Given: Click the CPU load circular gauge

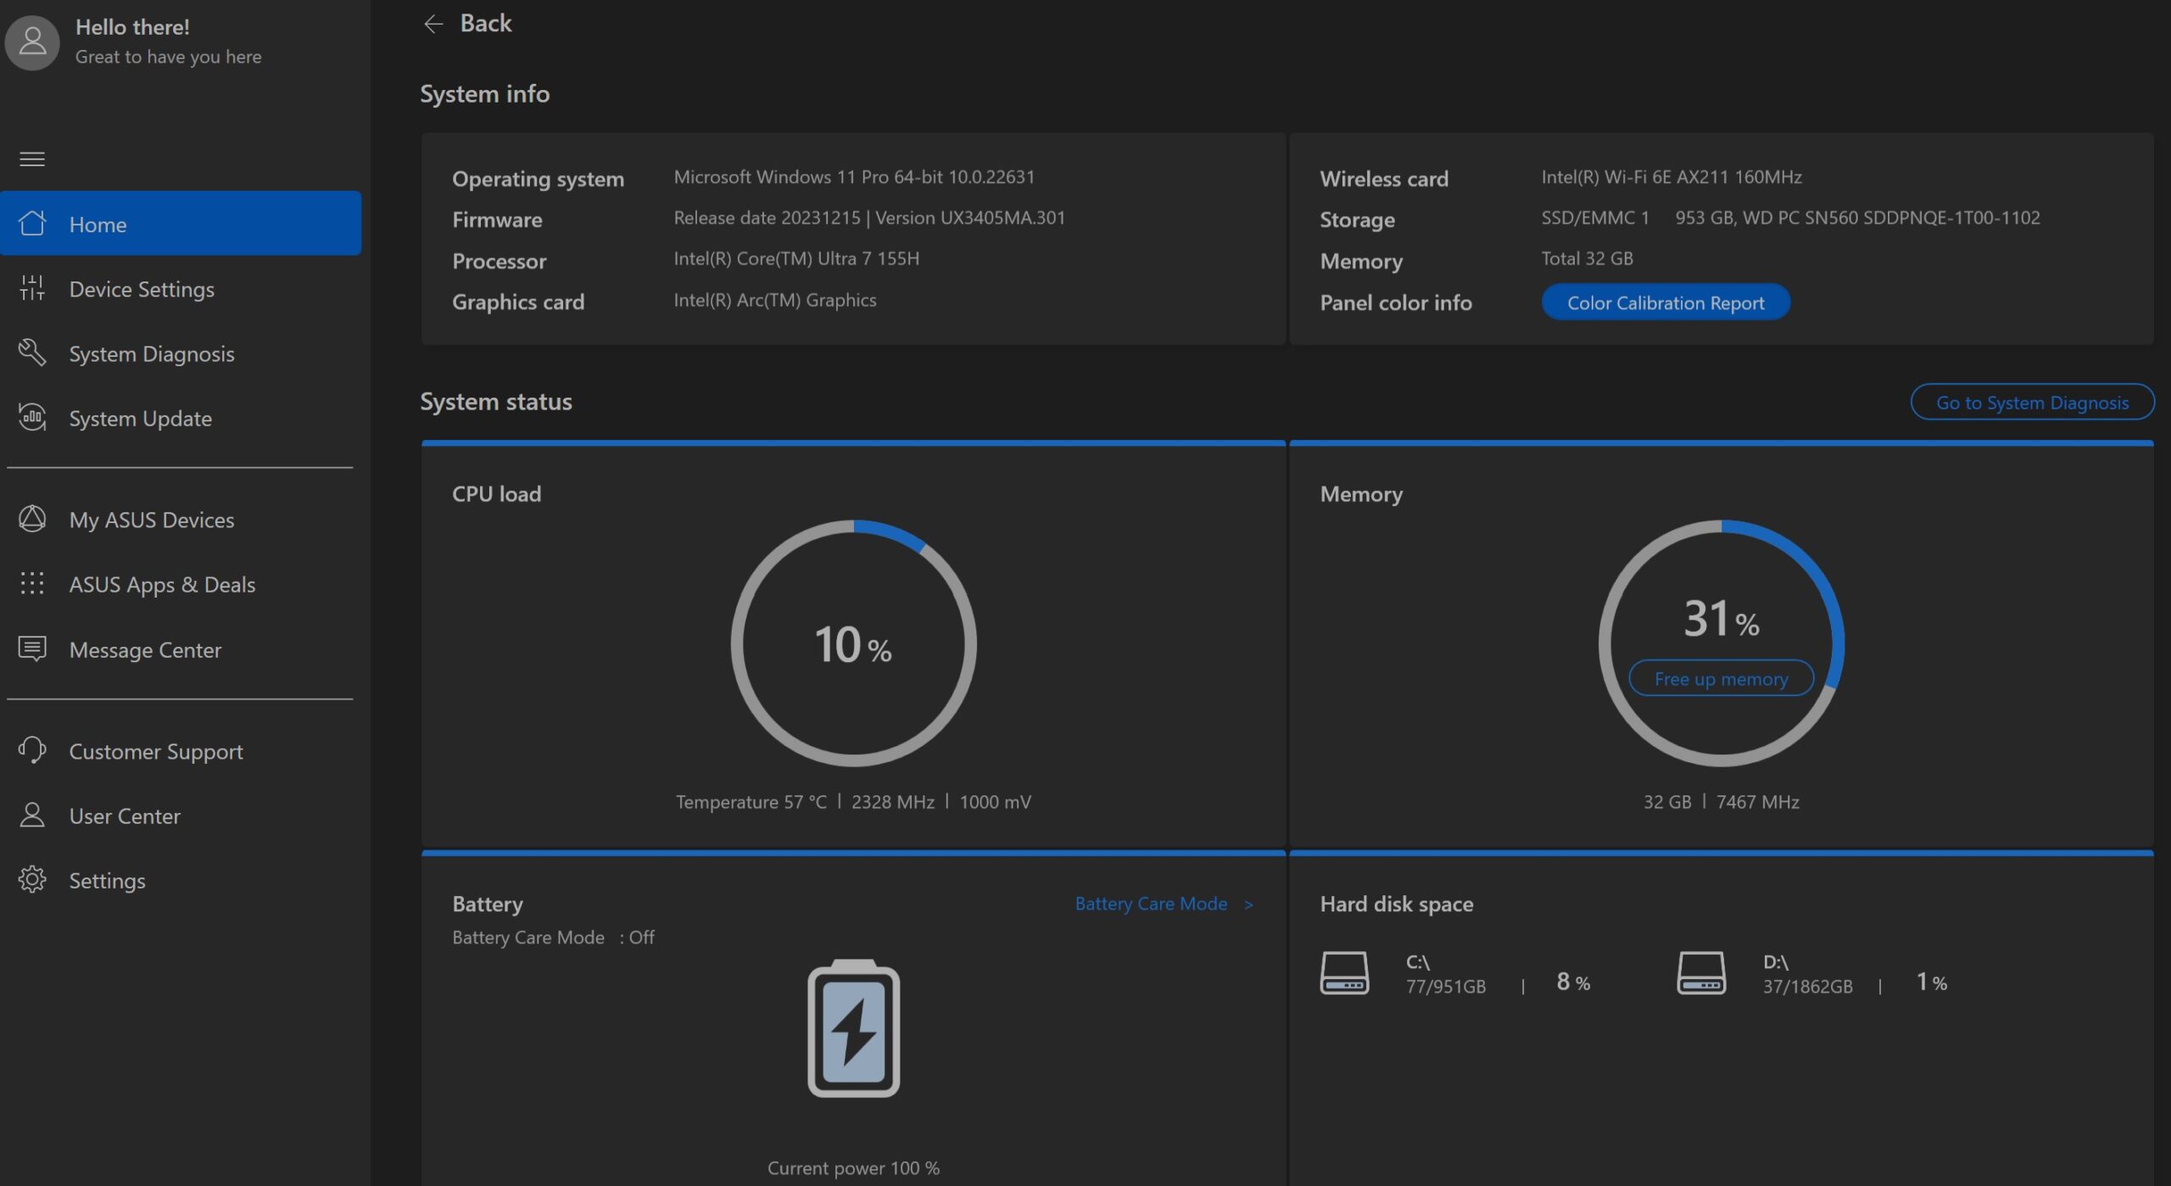Looking at the screenshot, I should click(853, 643).
